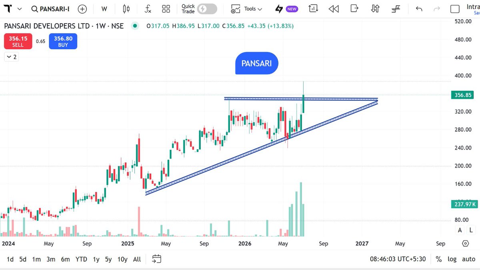Toggle the L log-scale button

click(471, 230)
